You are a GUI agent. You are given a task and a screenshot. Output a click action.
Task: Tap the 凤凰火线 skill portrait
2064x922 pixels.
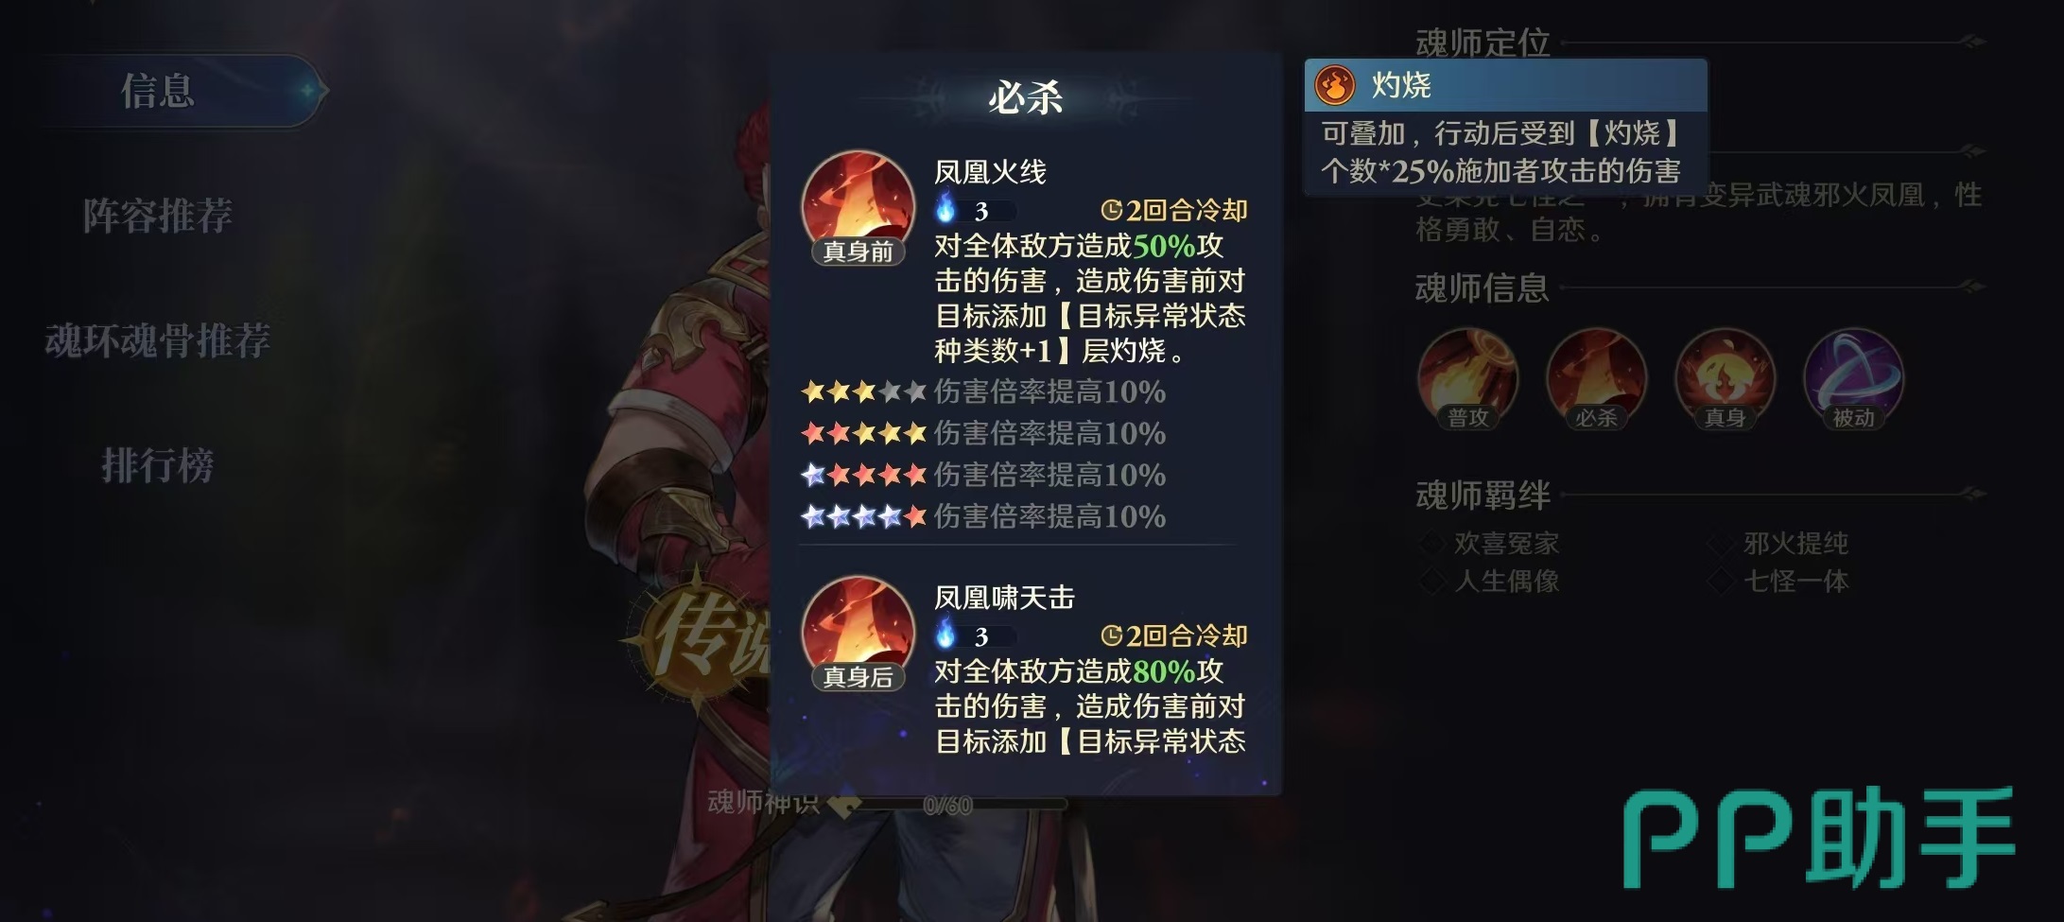pyautogui.click(x=858, y=206)
